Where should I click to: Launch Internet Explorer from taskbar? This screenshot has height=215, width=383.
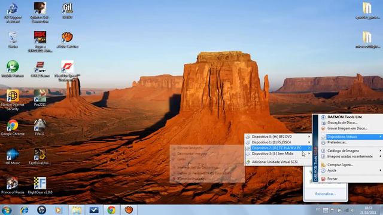point(24,210)
